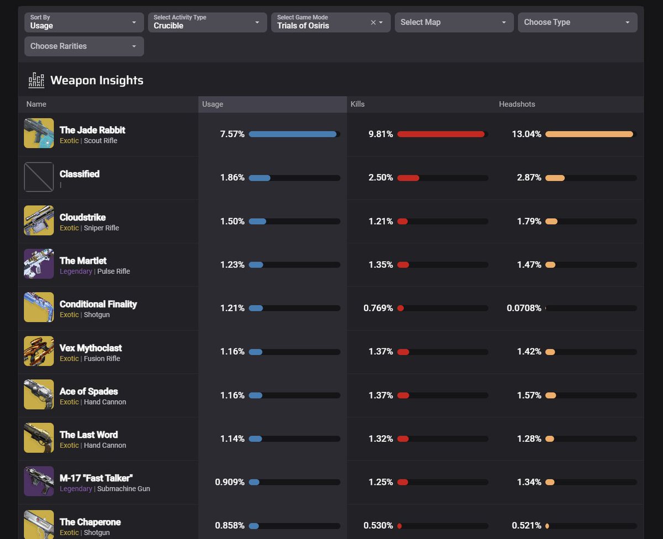Open the Ace of Spades name link

pos(88,391)
